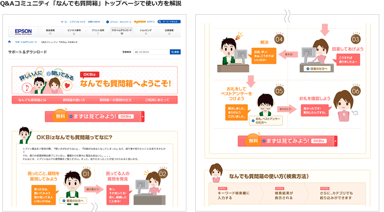Click the MyEPSON logo in the header
384x212 pixels.
(140, 22)
